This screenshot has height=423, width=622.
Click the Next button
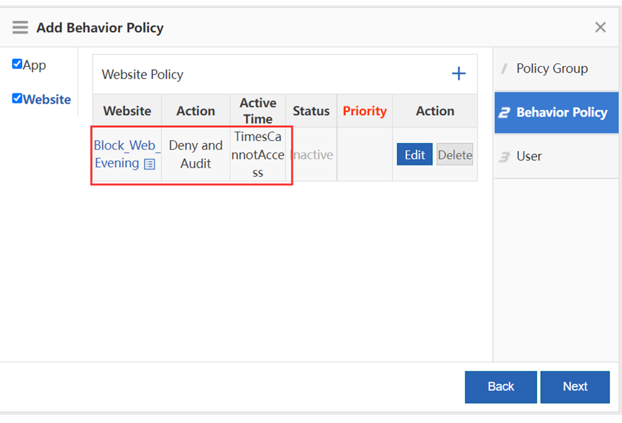pyautogui.click(x=575, y=387)
